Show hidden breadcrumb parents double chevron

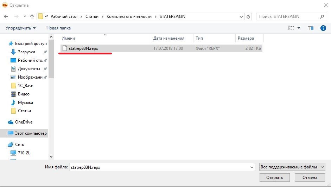coord(46,16)
